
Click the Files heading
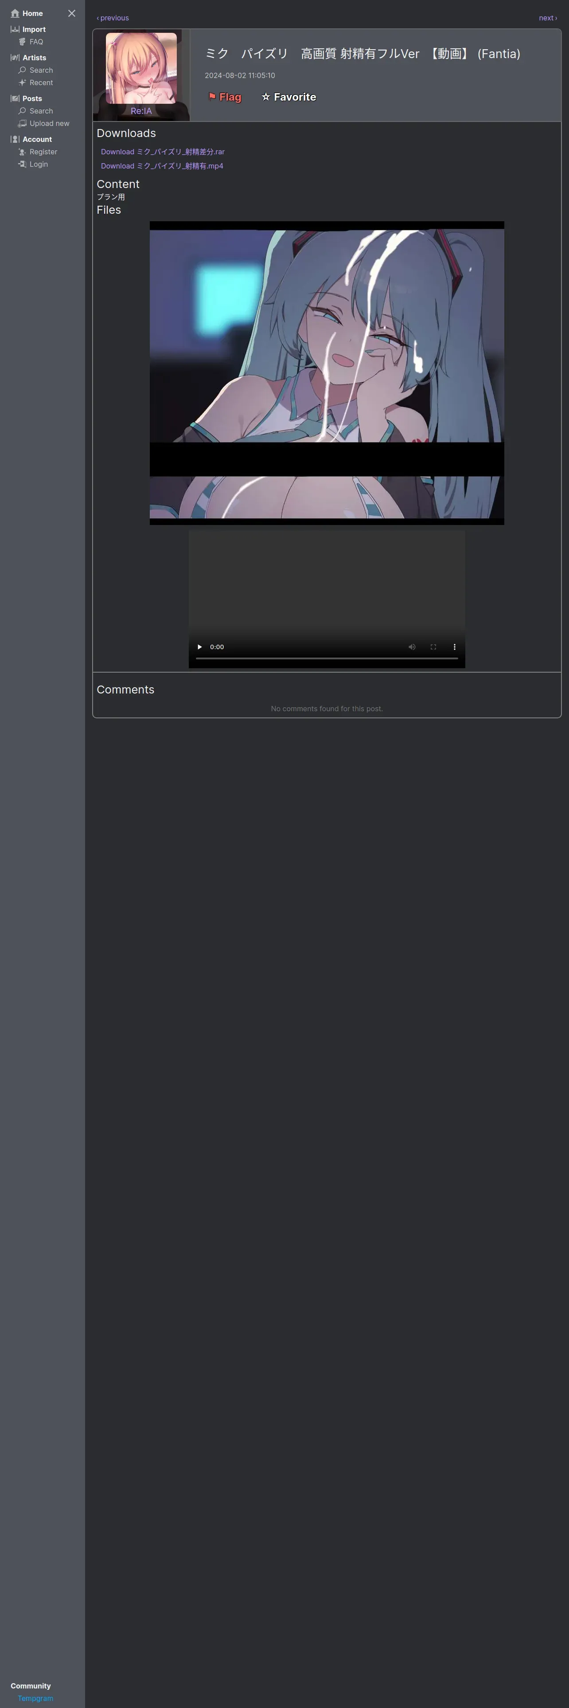(x=109, y=210)
